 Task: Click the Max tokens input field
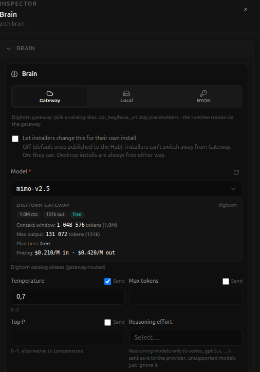coord(185,297)
